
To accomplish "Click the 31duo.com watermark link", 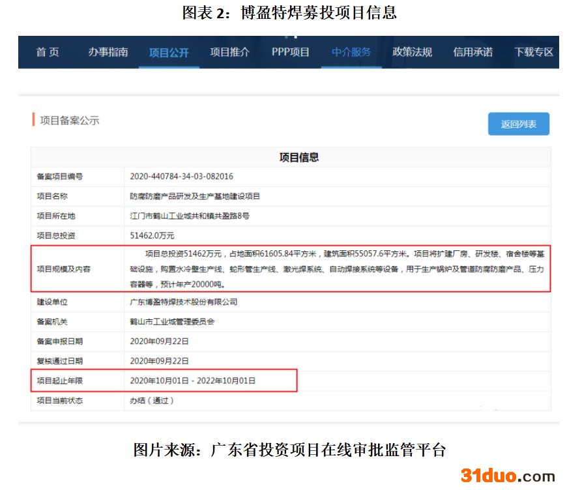I will [x=507, y=476].
